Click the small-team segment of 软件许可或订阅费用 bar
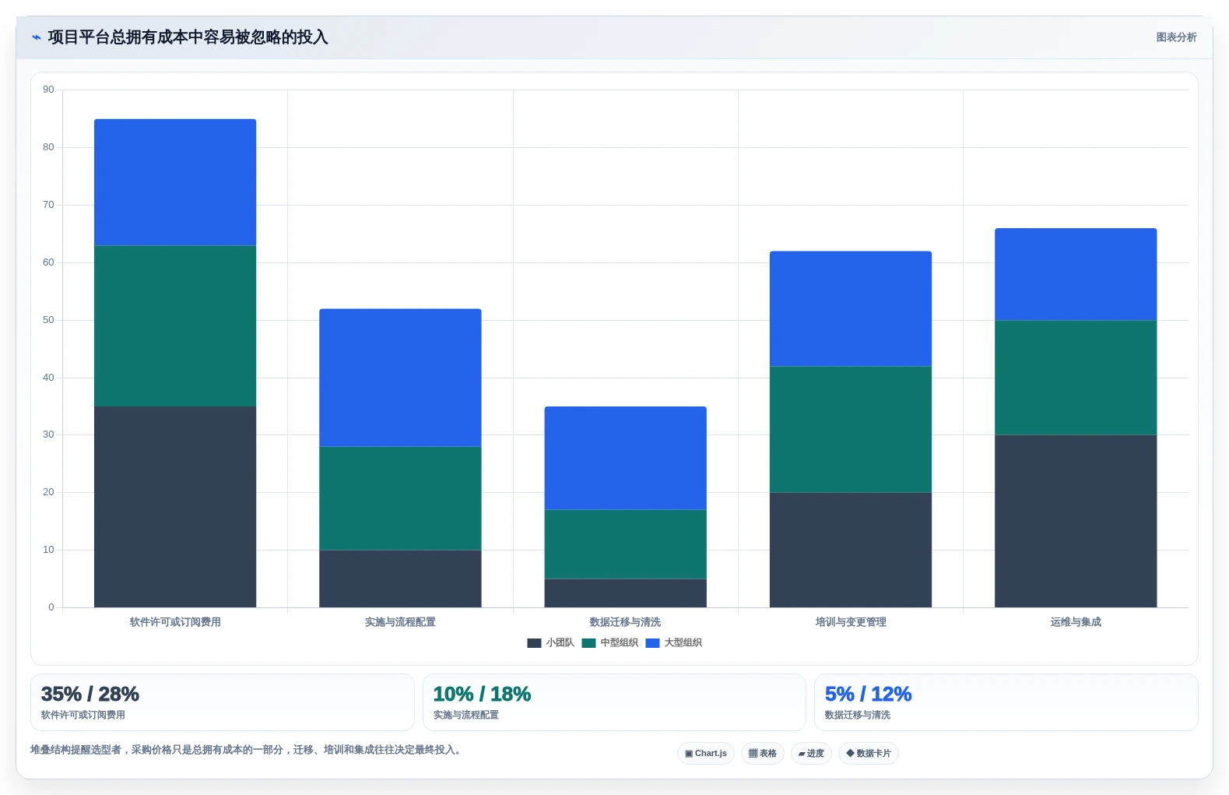The height and width of the screenshot is (795, 1229). (175, 507)
